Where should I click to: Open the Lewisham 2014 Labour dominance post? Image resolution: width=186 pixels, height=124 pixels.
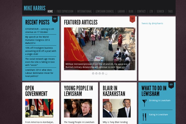pos(39,73)
